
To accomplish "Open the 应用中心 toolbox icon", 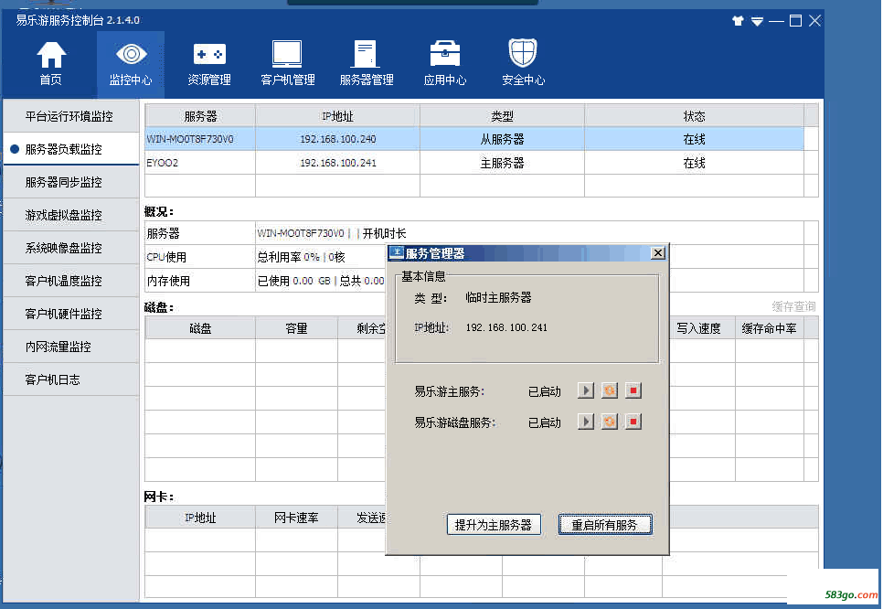I will (445, 64).
